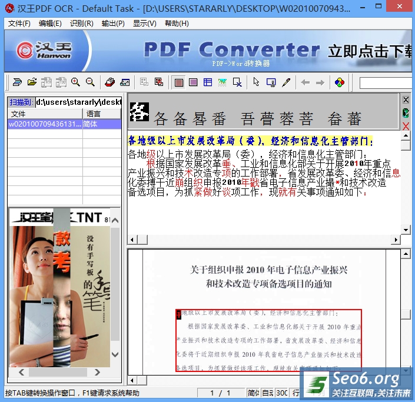Select the table region tool
This screenshot has width=415, height=402.
208,82
